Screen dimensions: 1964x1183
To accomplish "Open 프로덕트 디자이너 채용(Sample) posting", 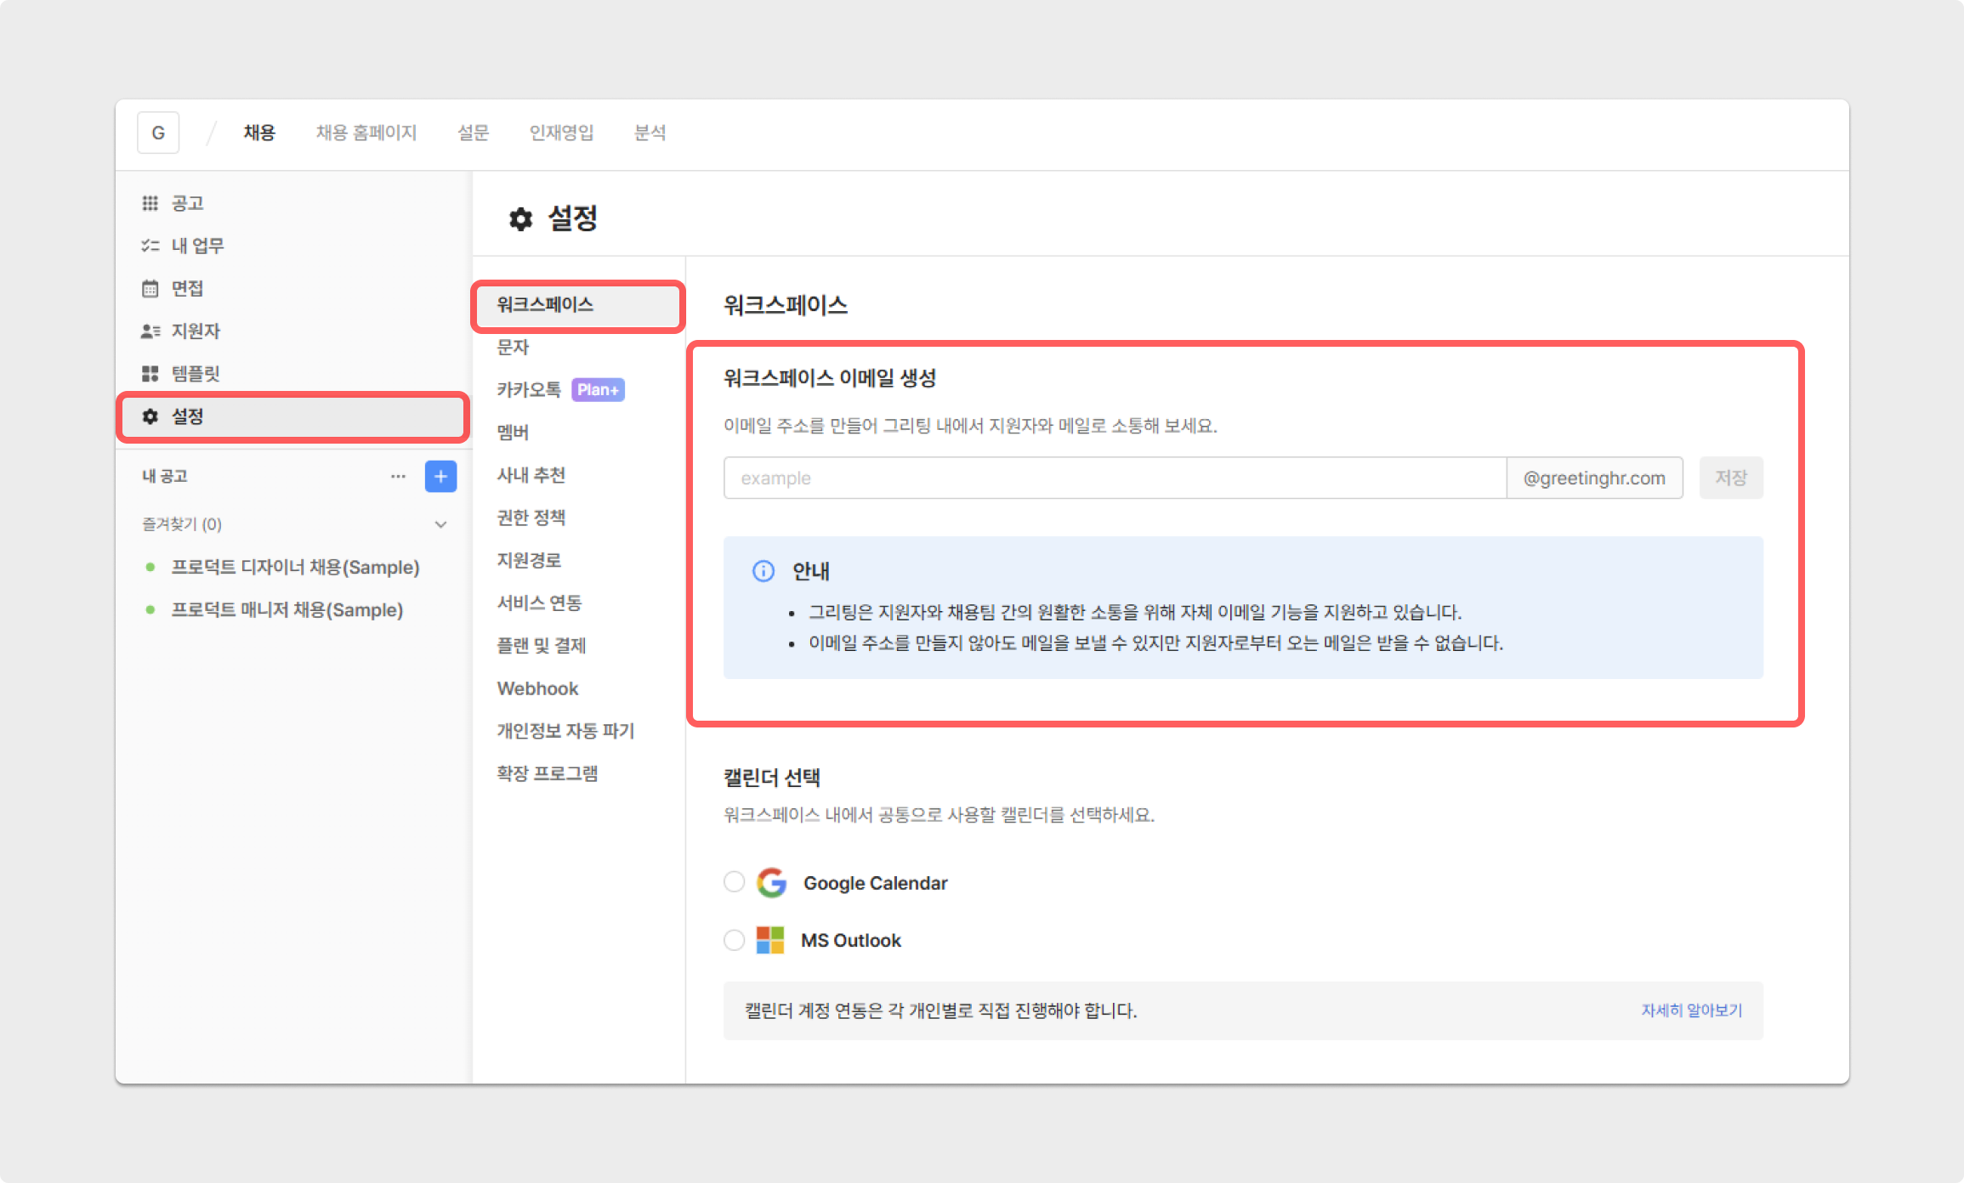I will 295,567.
